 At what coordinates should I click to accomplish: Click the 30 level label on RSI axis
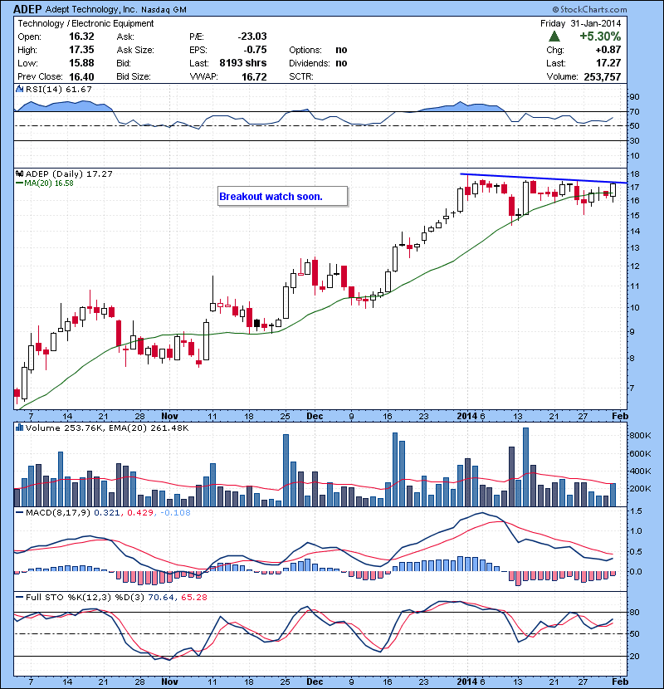tap(635, 140)
